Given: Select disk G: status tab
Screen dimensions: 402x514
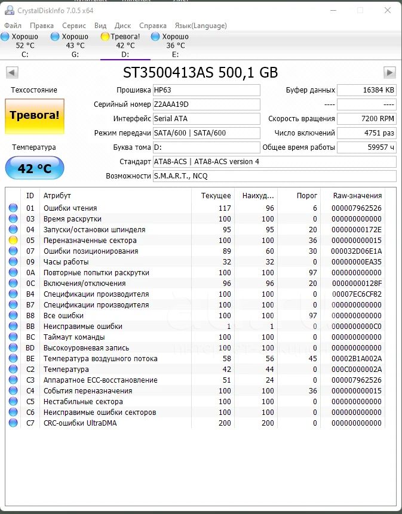Looking at the screenshot, I should pos(75,45).
